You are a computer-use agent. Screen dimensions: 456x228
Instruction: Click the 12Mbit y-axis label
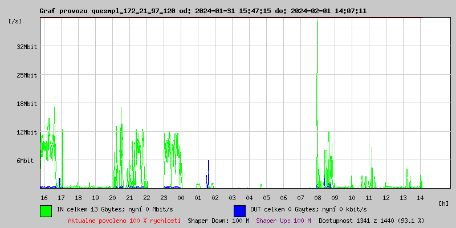click(x=27, y=132)
